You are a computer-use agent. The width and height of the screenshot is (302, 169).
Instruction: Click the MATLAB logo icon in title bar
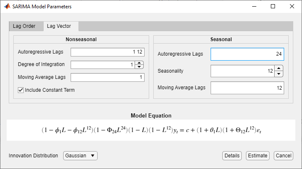6,7
